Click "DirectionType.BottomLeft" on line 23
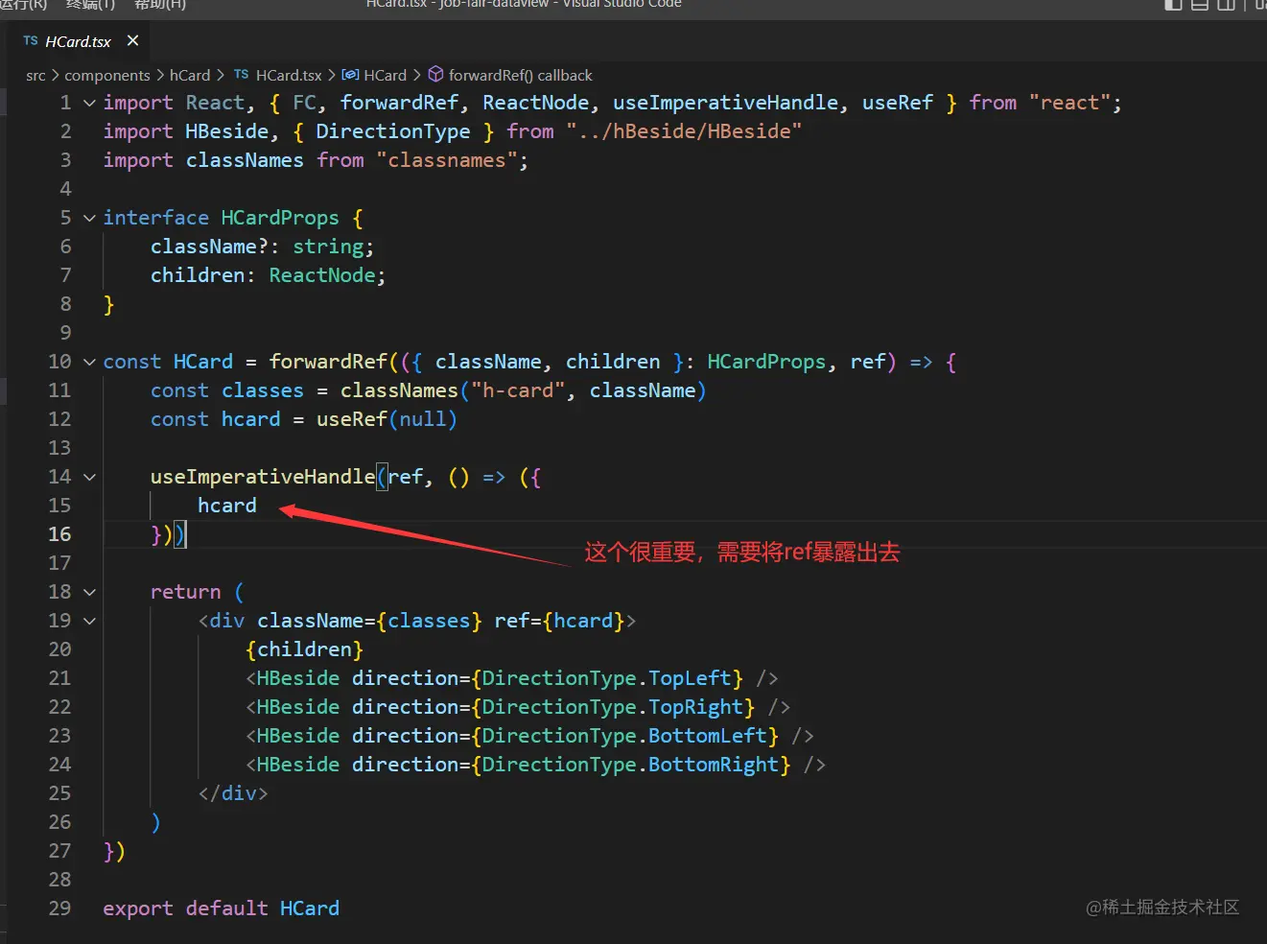The width and height of the screenshot is (1267, 944). click(x=623, y=736)
